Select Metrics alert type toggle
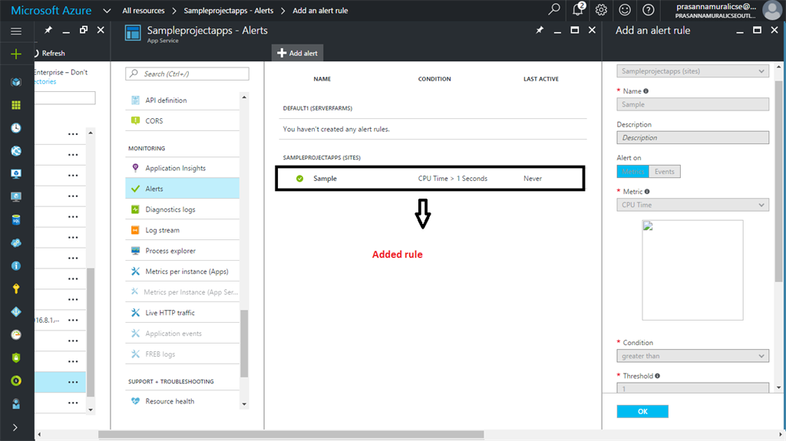This screenshot has height=441, width=786. [632, 171]
